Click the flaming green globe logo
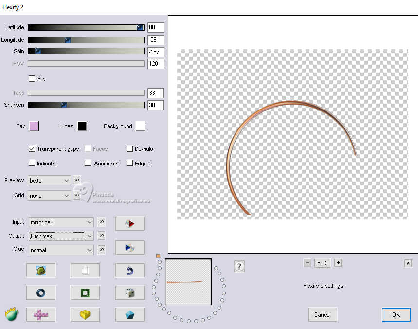The width and height of the screenshot is (418, 329). 12,314
